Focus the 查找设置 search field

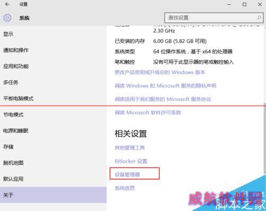214,18
